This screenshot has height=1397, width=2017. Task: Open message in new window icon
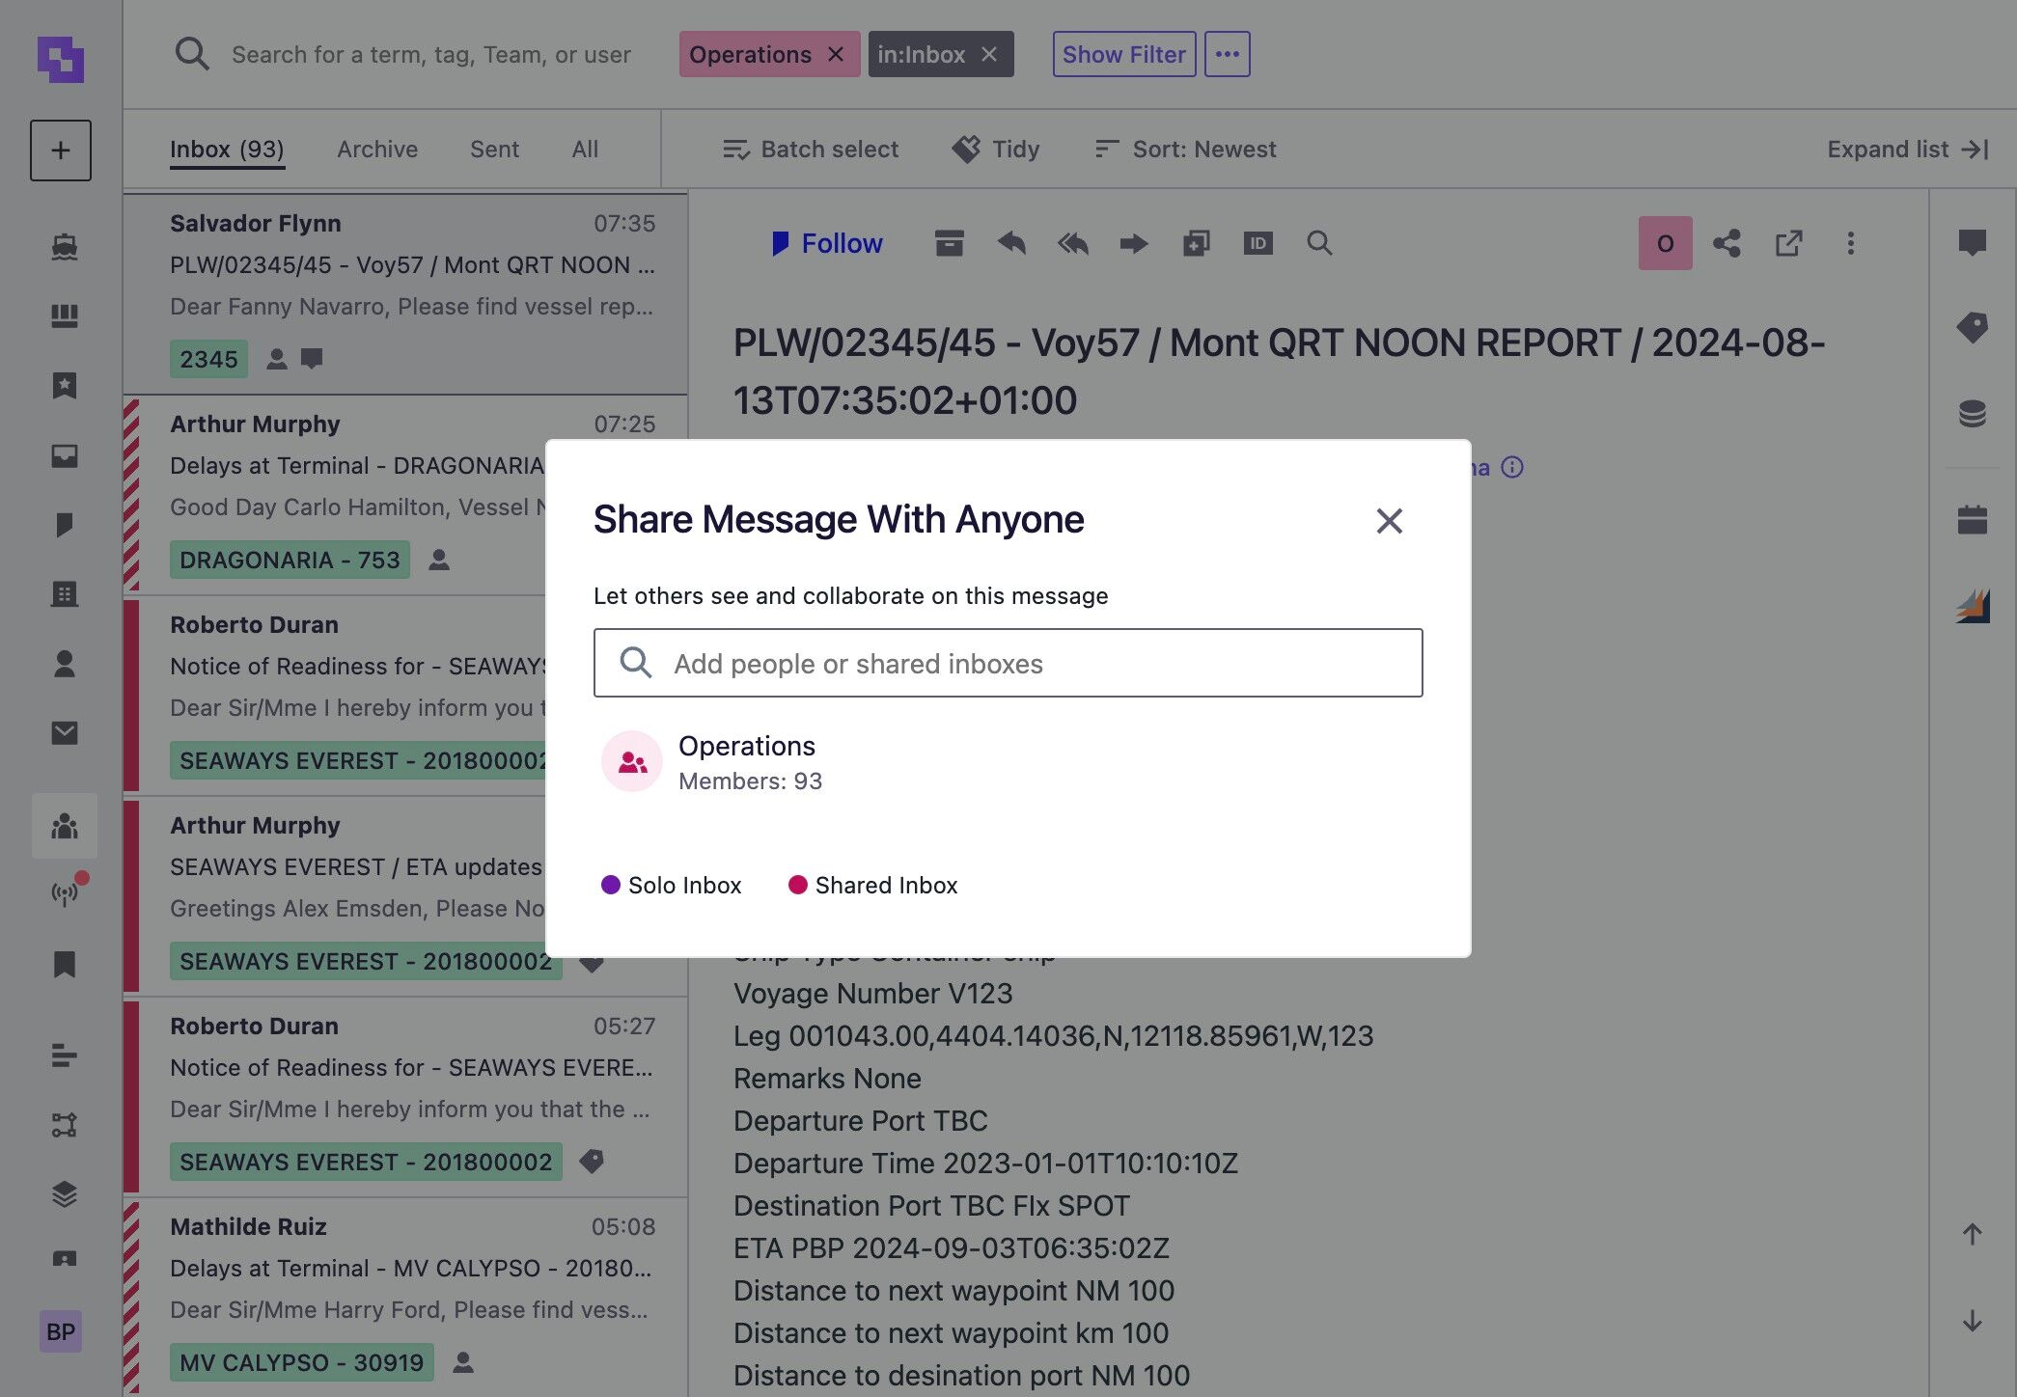(x=1788, y=243)
